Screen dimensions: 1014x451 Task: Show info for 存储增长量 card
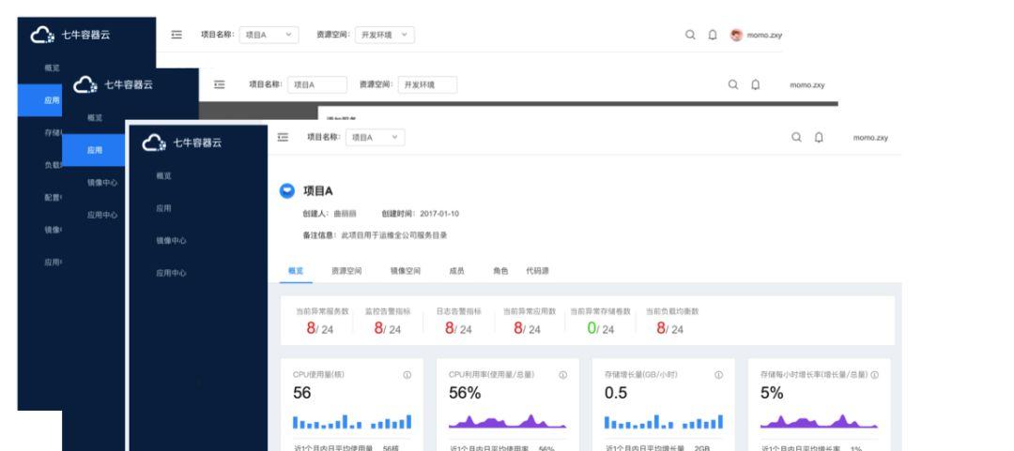718,375
